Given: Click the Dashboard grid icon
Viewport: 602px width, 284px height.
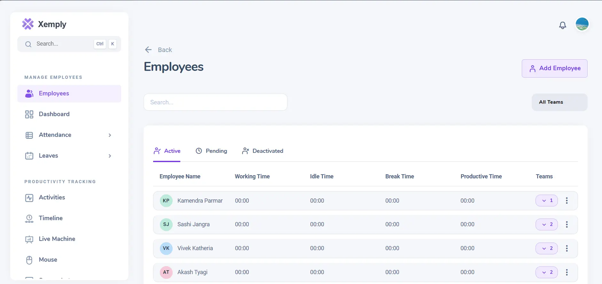Looking at the screenshot, I should point(29,114).
